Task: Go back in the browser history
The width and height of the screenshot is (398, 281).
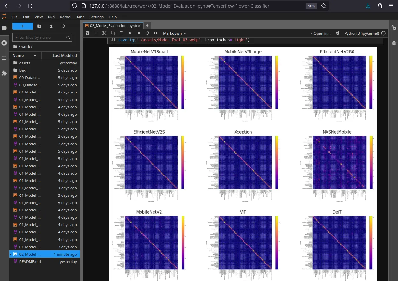Action: 7,6
